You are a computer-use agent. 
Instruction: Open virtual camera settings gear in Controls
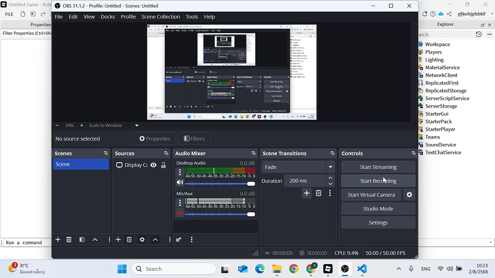pos(409,195)
